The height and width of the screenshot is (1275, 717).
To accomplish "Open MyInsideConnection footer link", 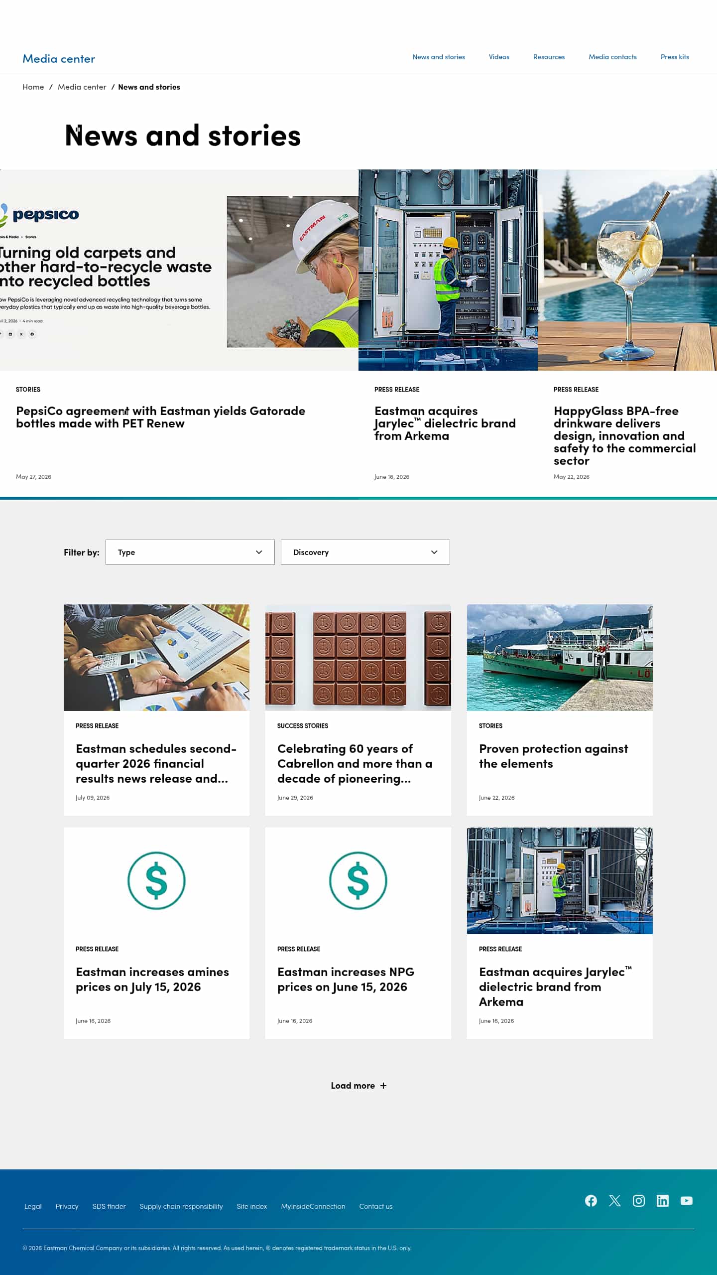I will [313, 1206].
